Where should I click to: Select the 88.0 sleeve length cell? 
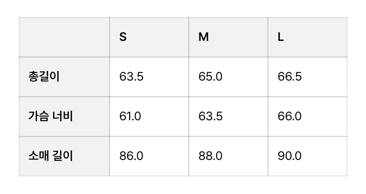coord(210,156)
